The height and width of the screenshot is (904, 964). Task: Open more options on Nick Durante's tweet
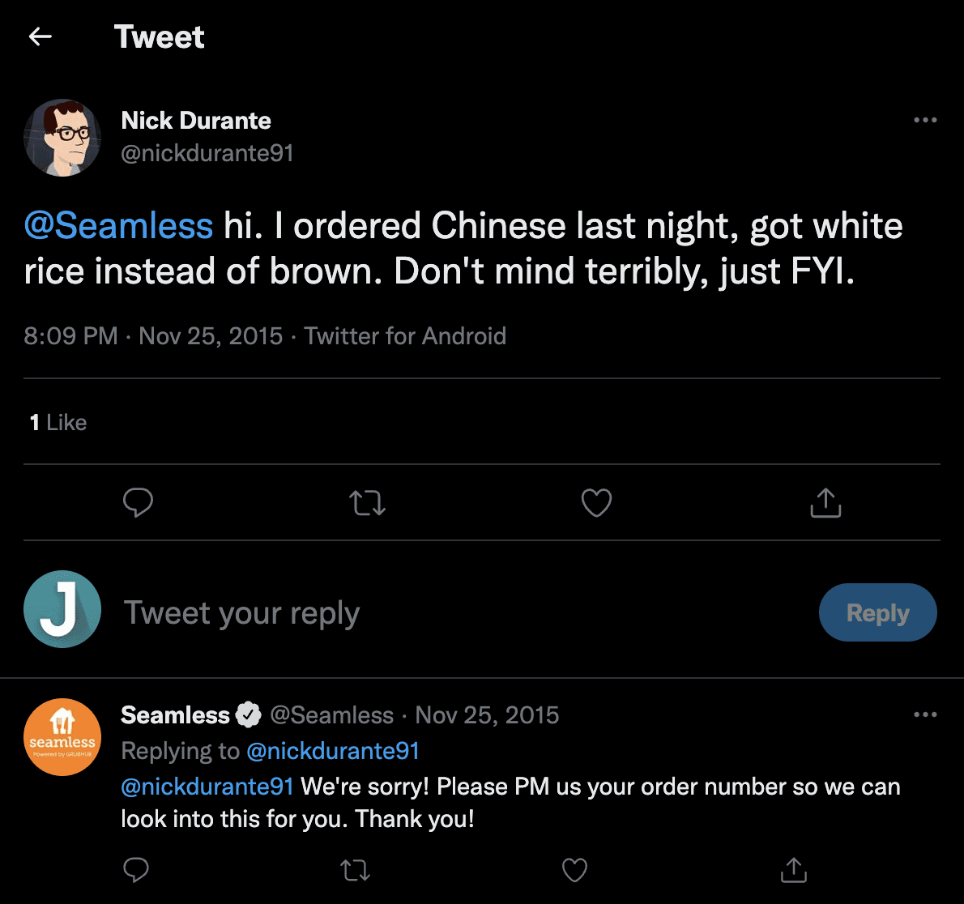pyautogui.click(x=924, y=120)
